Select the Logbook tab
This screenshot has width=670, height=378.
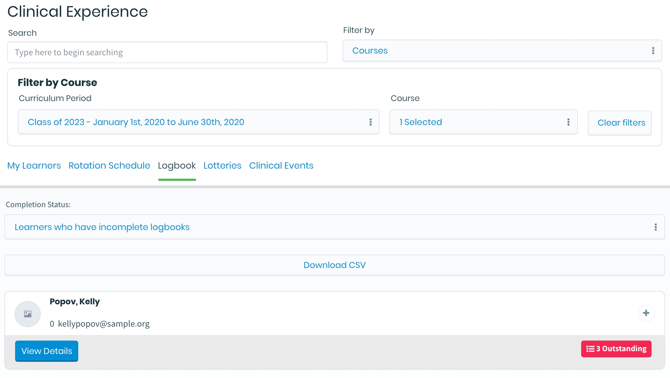(177, 166)
